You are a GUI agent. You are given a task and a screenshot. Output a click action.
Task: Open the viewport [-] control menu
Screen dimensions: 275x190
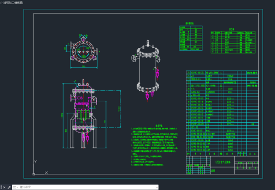point(2,3)
